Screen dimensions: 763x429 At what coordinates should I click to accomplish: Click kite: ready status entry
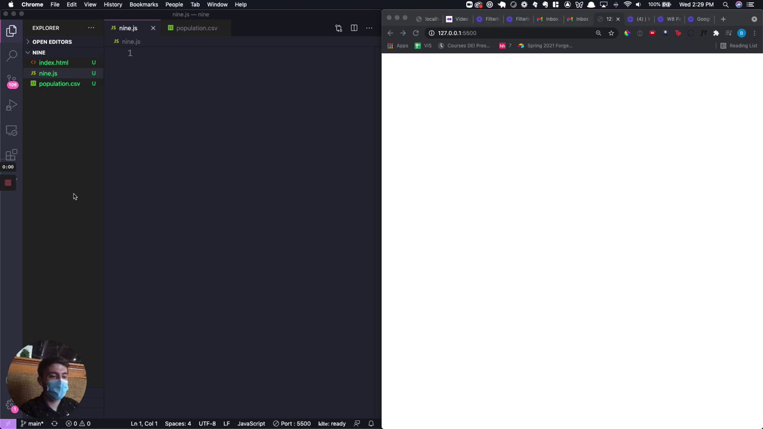click(x=332, y=424)
